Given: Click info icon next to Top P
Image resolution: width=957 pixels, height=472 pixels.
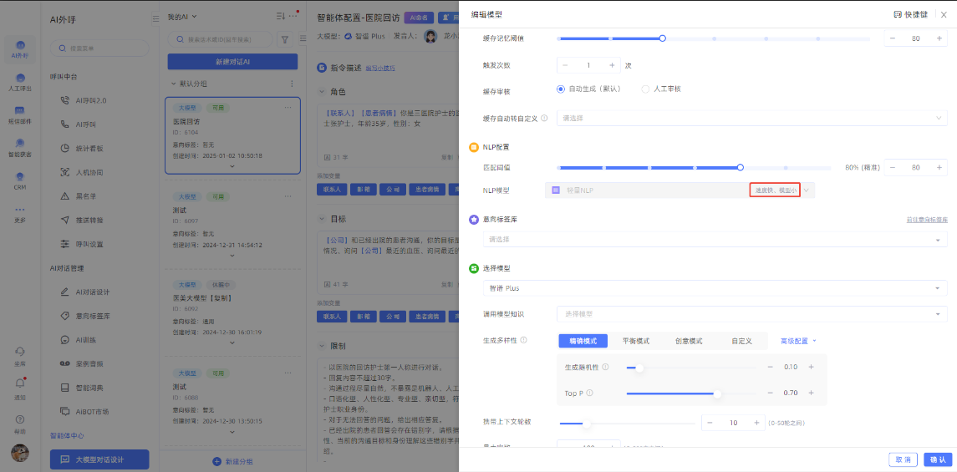Looking at the screenshot, I should point(589,393).
